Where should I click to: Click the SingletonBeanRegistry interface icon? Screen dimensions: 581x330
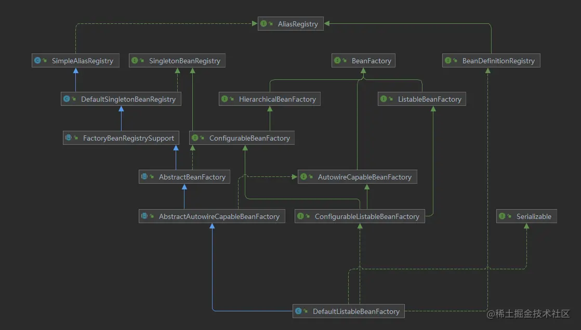tap(135, 60)
